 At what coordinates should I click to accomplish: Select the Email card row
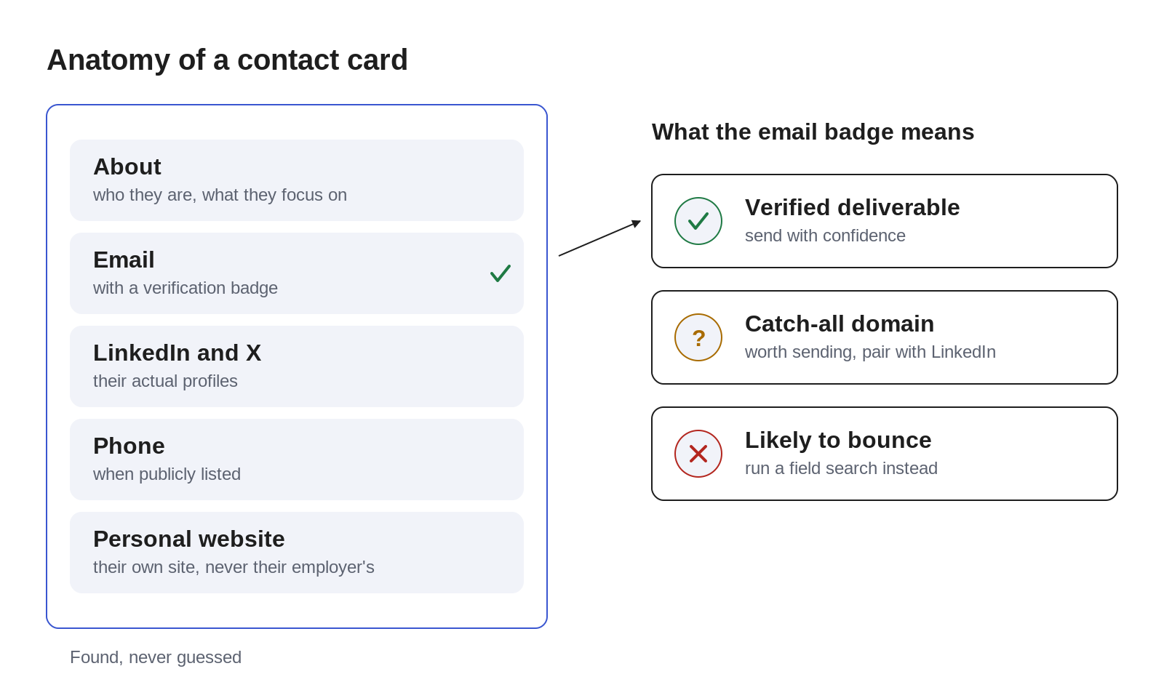point(297,273)
